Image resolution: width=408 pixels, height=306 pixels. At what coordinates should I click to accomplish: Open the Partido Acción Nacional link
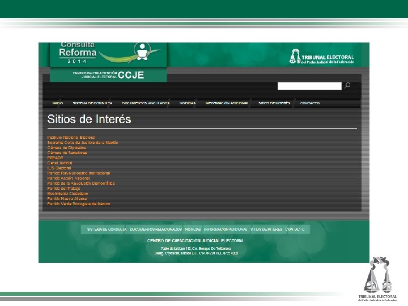69,178
